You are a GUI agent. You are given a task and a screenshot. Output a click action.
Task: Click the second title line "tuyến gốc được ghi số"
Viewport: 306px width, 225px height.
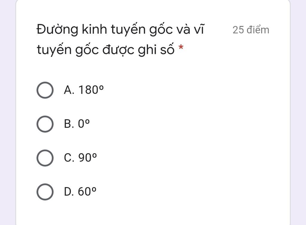tap(105, 50)
